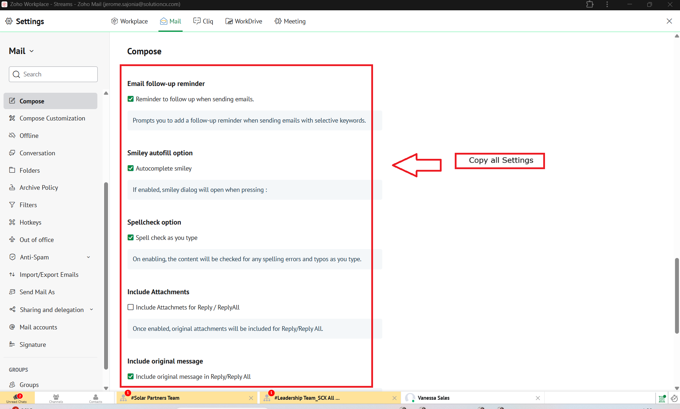The height and width of the screenshot is (409, 680).
Task: Click the Offline settings icon
Action: (12, 136)
